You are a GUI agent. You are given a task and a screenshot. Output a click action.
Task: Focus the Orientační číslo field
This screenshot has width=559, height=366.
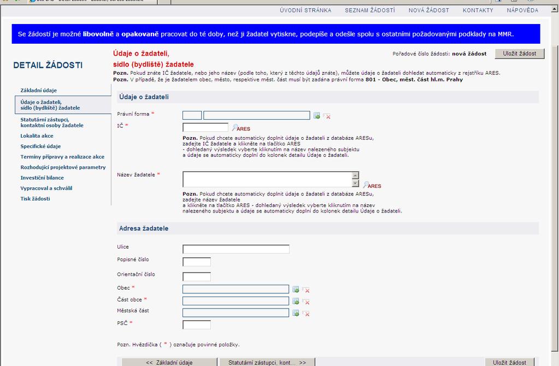pyautogui.click(x=196, y=276)
